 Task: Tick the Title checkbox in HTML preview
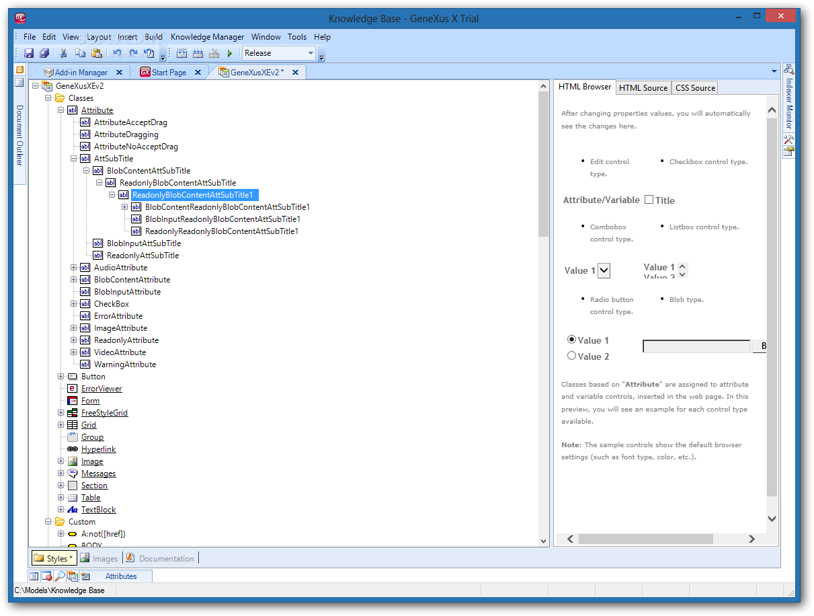649,200
